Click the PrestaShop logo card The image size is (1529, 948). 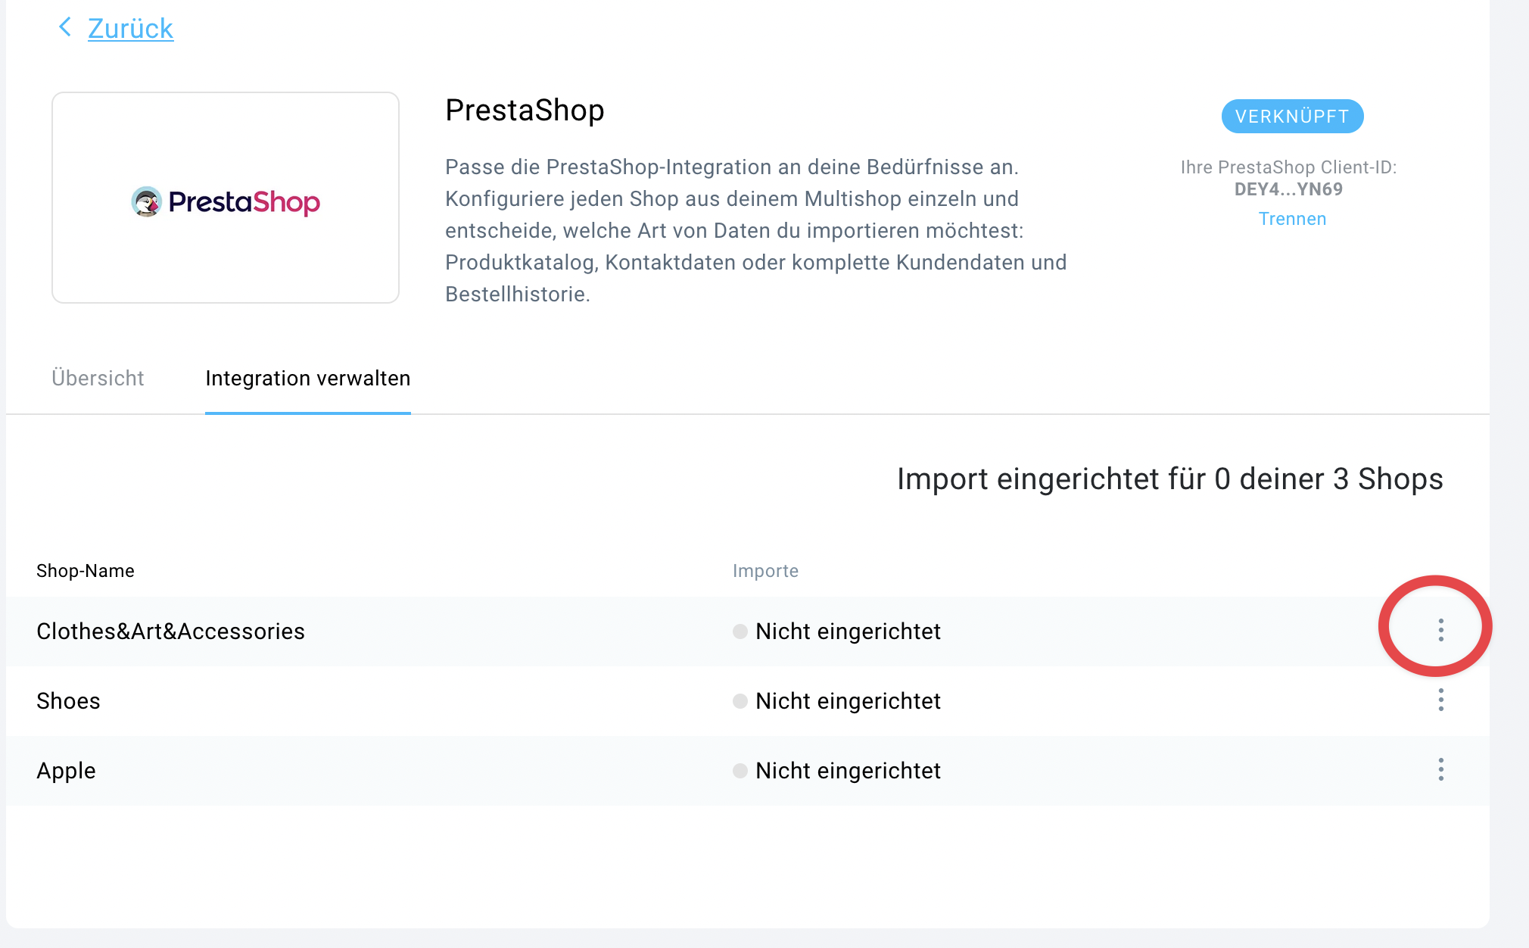[x=226, y=198]
